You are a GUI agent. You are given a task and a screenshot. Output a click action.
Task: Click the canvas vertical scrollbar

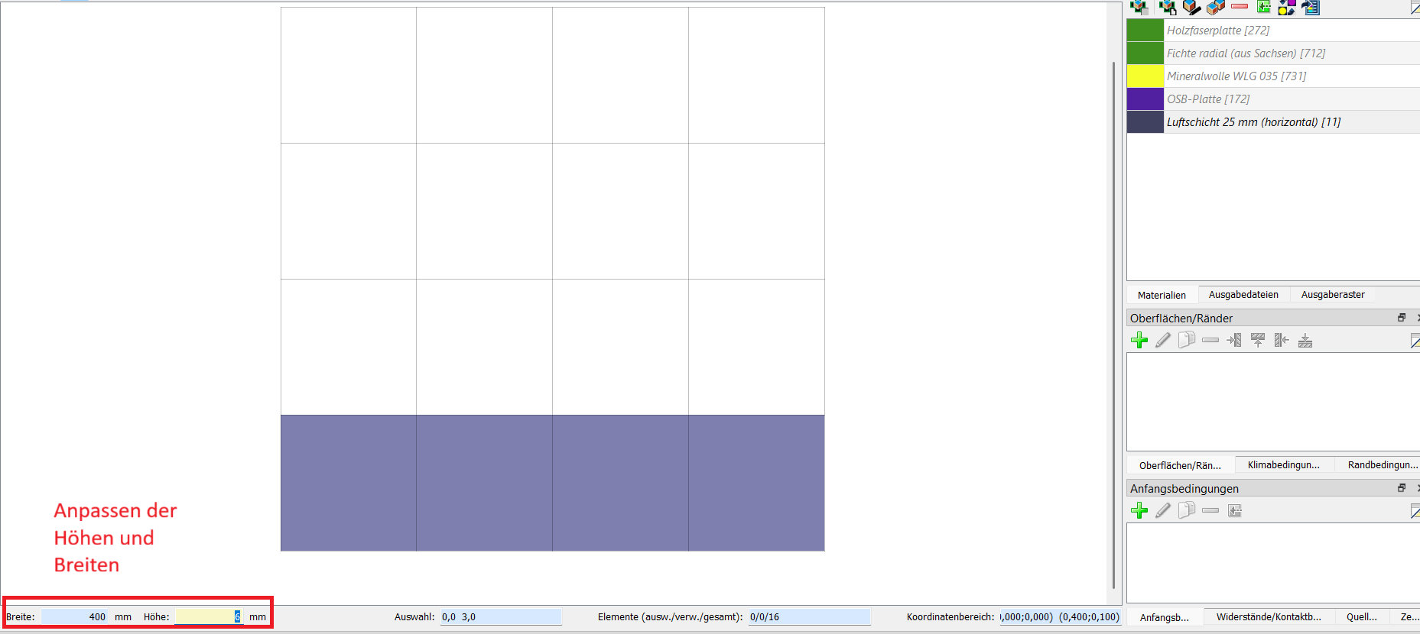point(1113,325)
